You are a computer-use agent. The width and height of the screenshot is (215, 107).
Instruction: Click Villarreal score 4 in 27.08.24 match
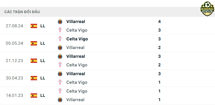[159, 22]
